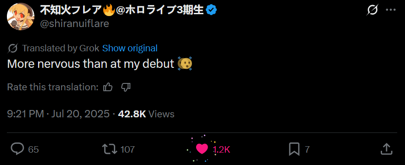Screen dimensions: 405x165
Task: Rate translation with thumbs up
Action: (108, 88)
